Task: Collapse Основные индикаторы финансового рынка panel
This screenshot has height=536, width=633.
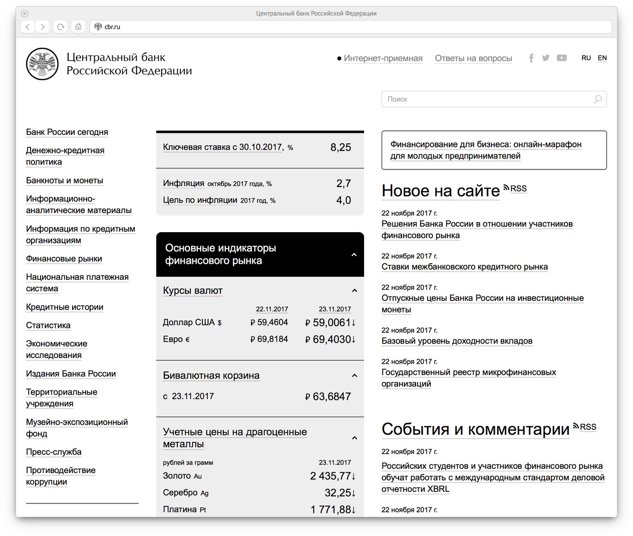Action: point(354,255)
